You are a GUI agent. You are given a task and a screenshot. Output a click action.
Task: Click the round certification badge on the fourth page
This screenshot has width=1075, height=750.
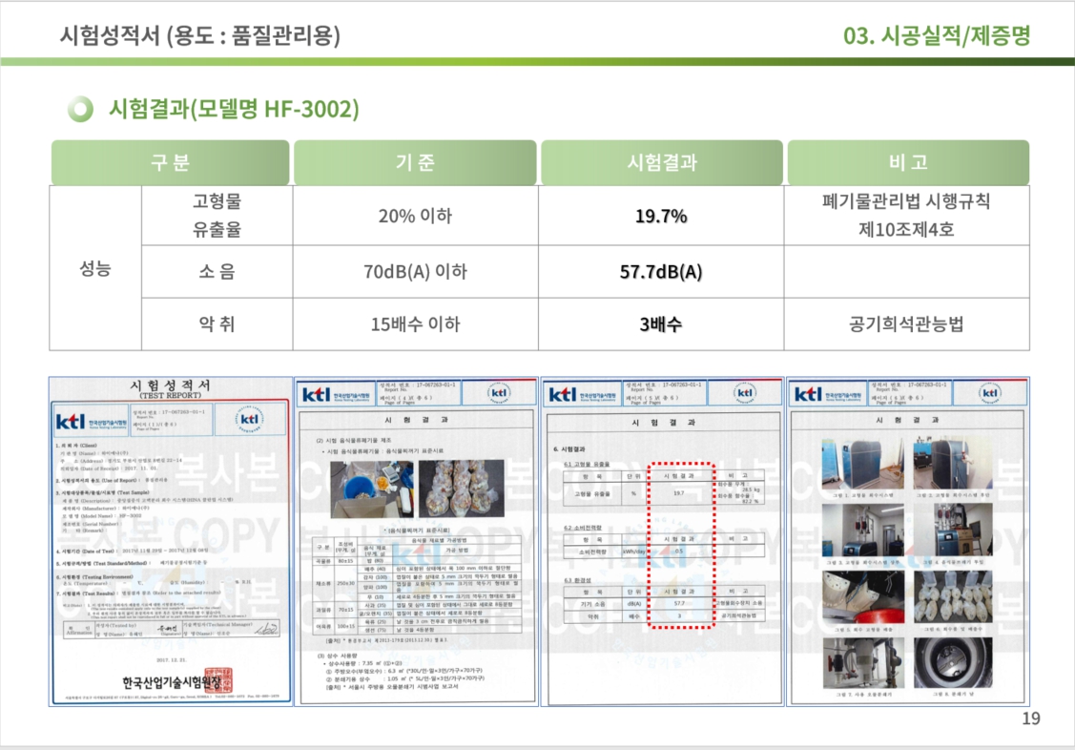pyautogui.click(x=991, y=393)
